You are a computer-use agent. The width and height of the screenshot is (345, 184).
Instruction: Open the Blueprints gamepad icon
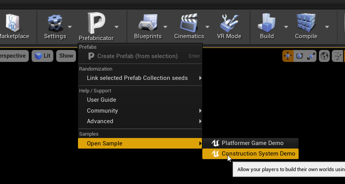[148, 23]
